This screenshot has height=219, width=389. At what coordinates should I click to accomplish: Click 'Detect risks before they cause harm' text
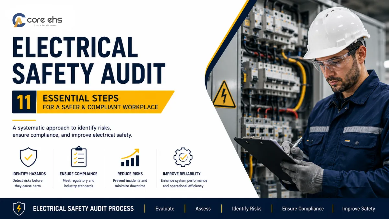click(28, 183)
